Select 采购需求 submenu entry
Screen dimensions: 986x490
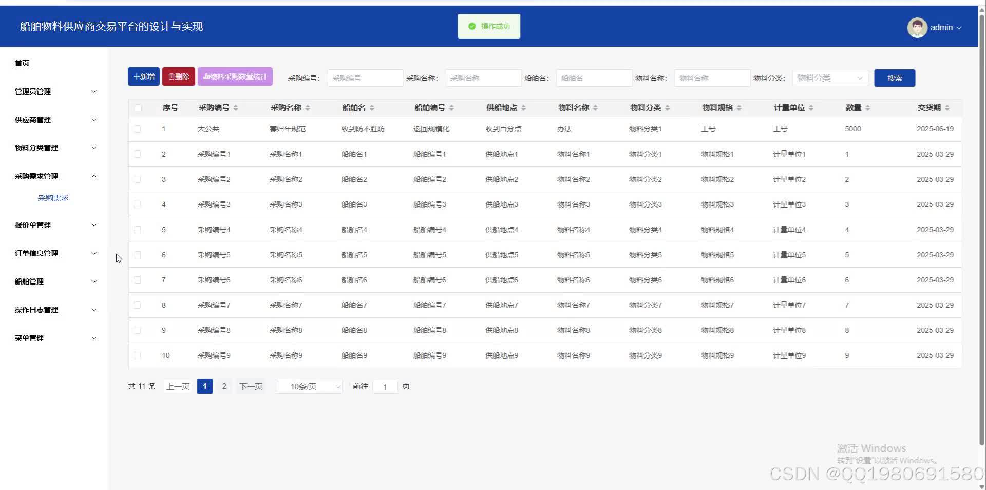pos(53,197)
